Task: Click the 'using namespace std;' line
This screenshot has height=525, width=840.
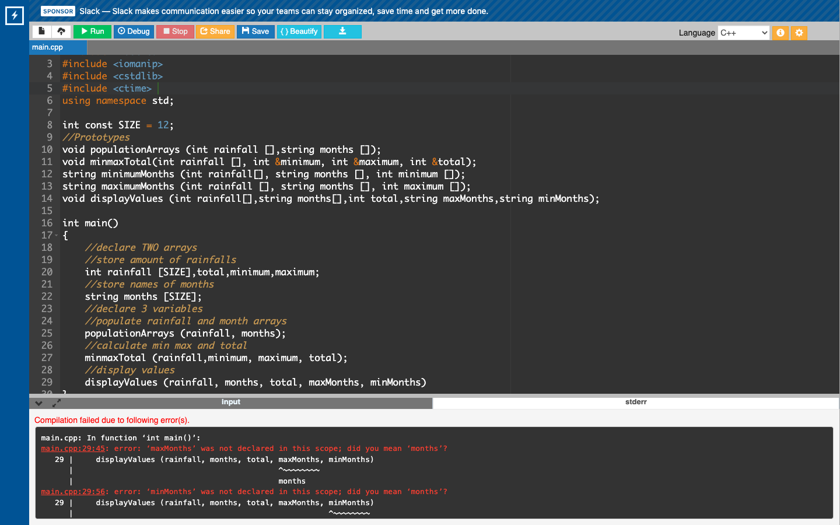Action: [118, 100]
